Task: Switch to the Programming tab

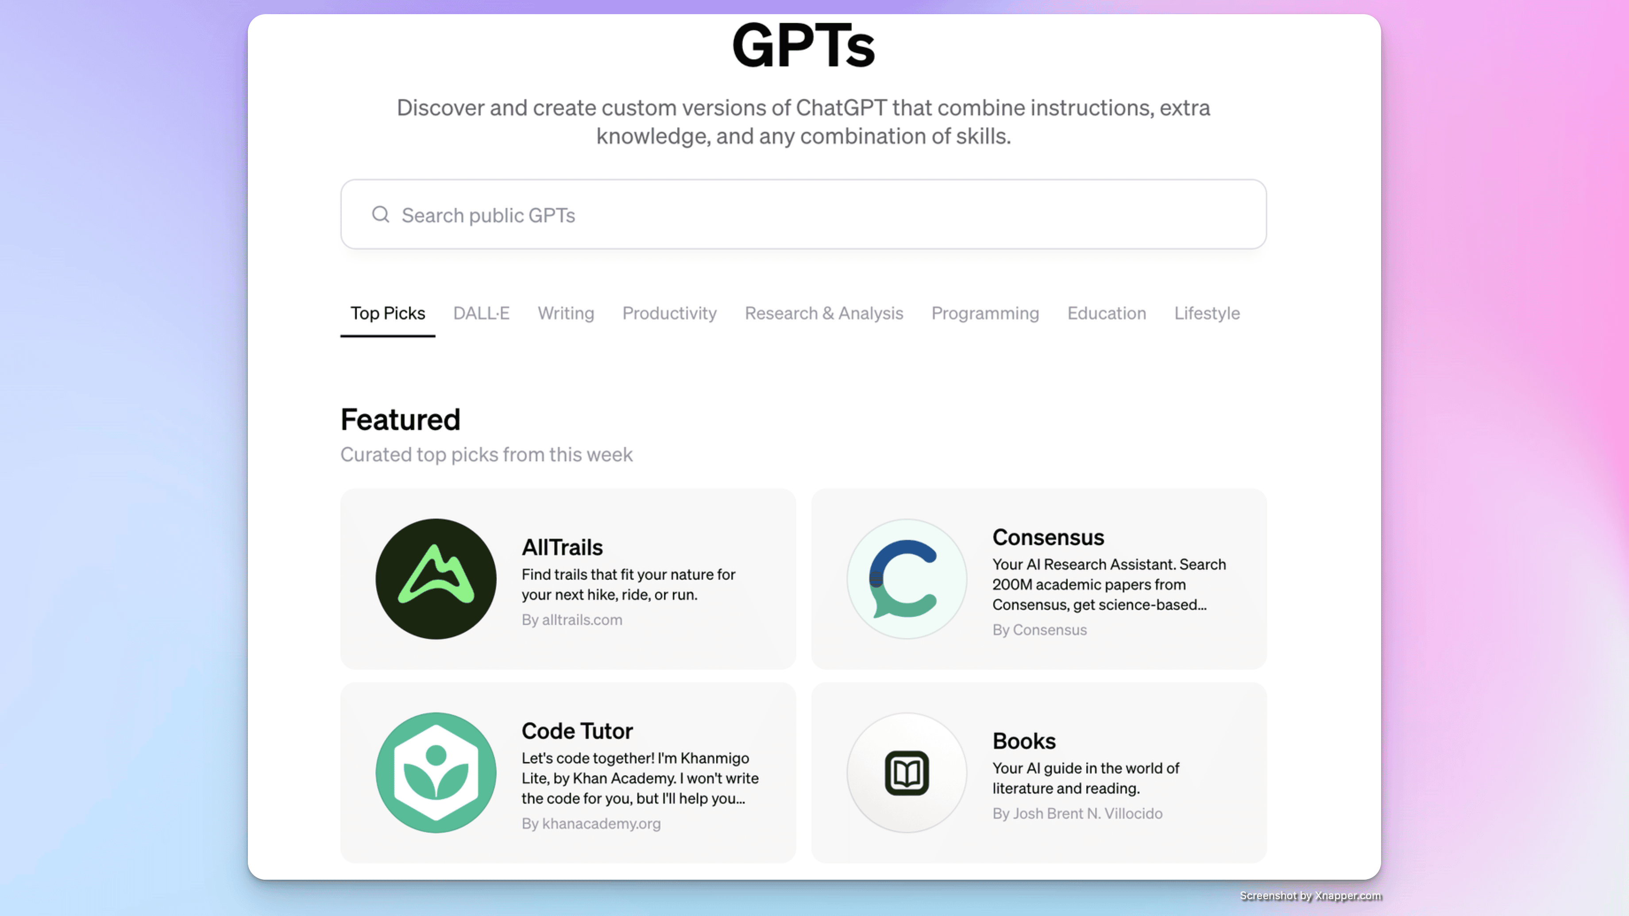Action: tap(984, 313)
